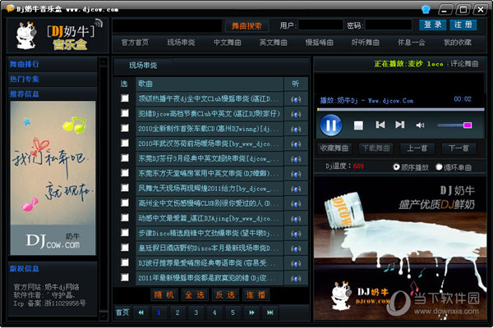Image resolution: width=493 pixels, height=328 pixels.
Task: Mute the player volume
Action: (421, 125)
